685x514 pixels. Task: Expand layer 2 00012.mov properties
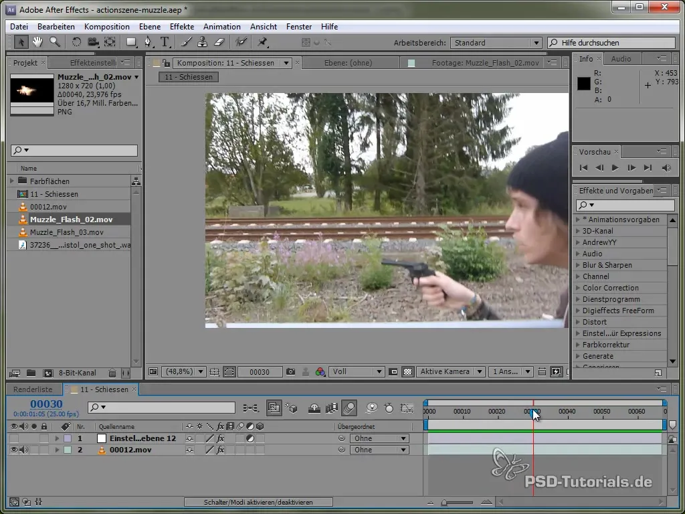[x=56, y=450]
